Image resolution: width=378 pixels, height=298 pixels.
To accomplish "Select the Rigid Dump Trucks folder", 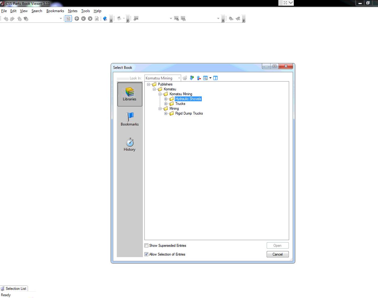I will coord(189,113).
